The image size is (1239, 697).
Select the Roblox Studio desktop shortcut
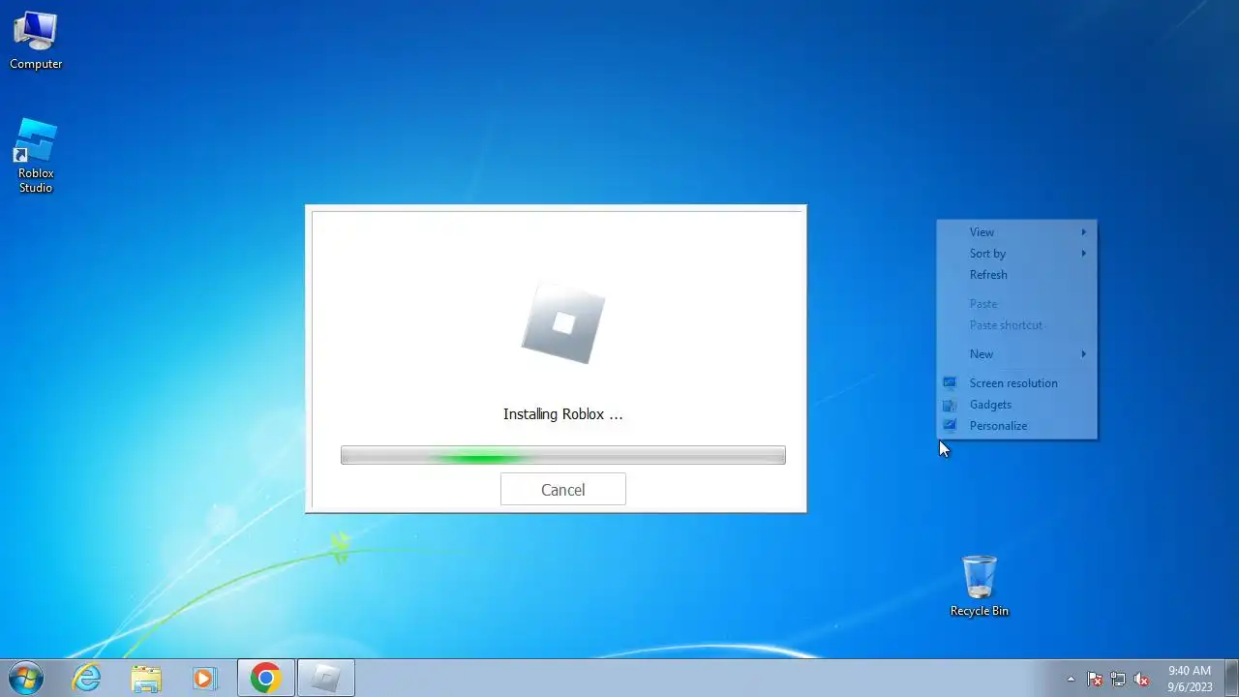point(36,156)
